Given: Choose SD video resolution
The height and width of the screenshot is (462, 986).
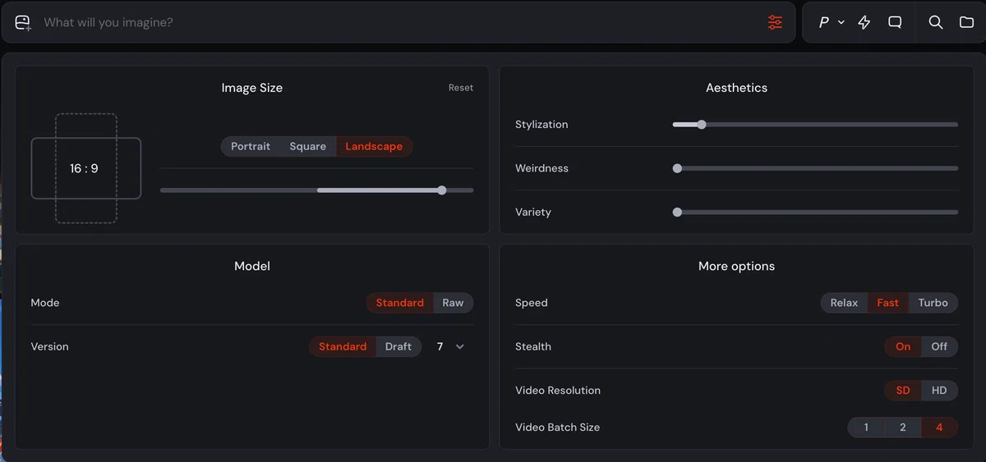Looking at the screenshot, I should [903, 391].
